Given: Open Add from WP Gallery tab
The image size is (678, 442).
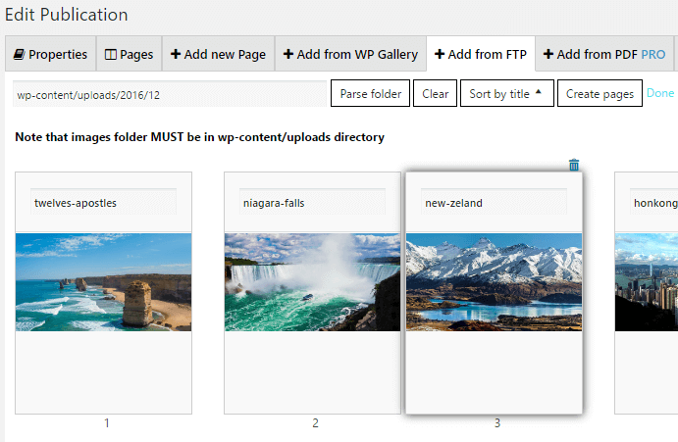Looking at the screenshot, I should (x=350, y=54).
